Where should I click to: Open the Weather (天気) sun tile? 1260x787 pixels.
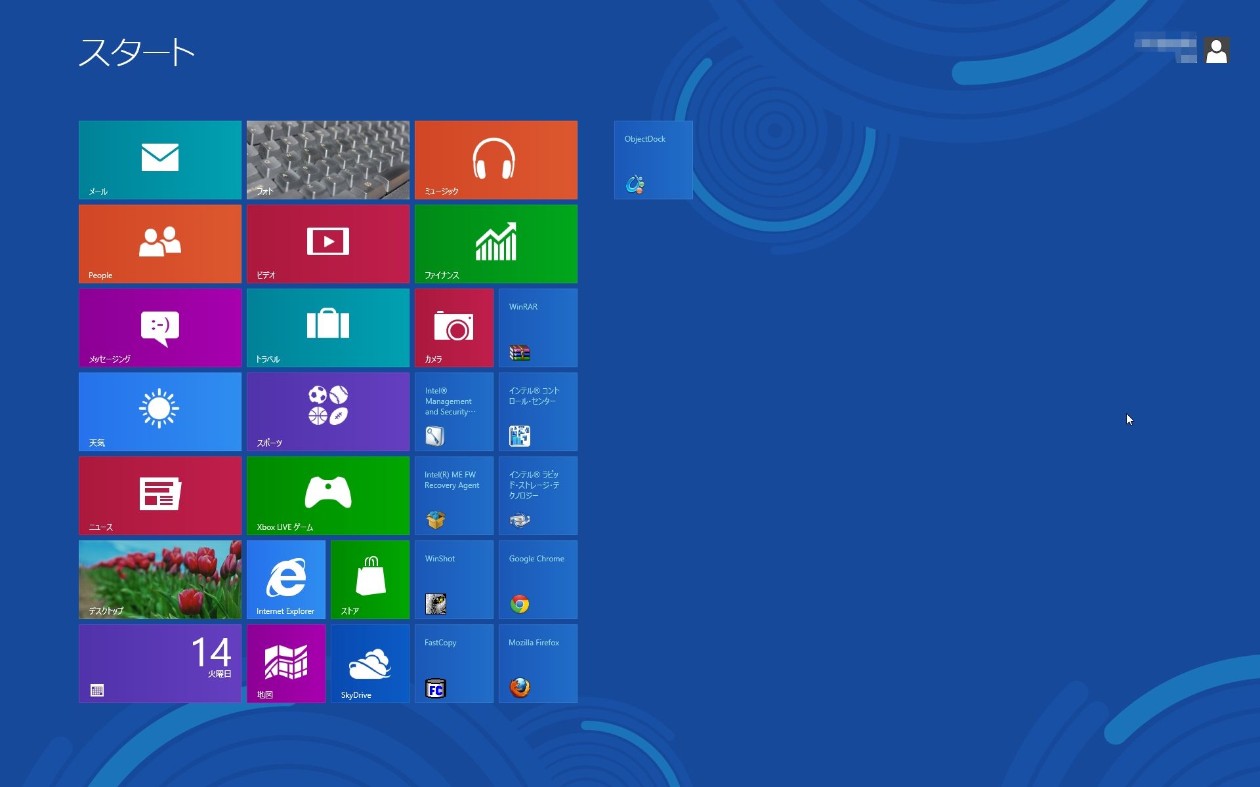click(x=159, y=411)
